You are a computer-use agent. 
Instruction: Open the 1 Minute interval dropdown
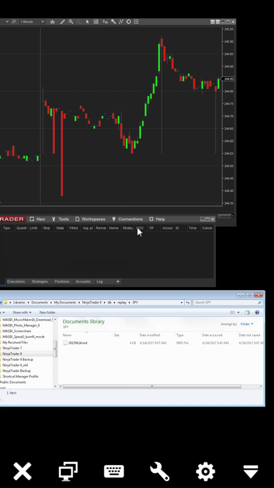32,22
